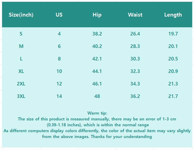Click the Size(inch) column header

tap(21, 15)
